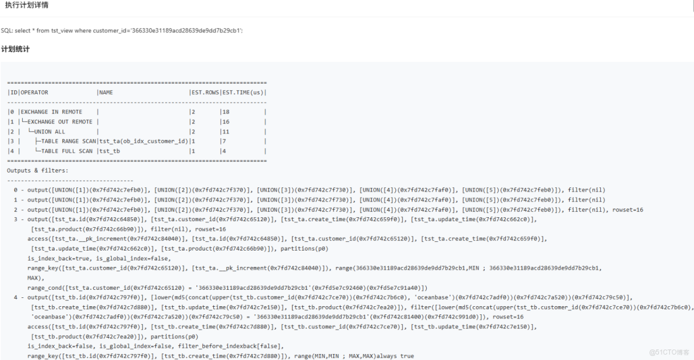Select estimated time 16 for EXCHANGE OUT REMOTE
694x360 pixels.
(x=226, y=122)
